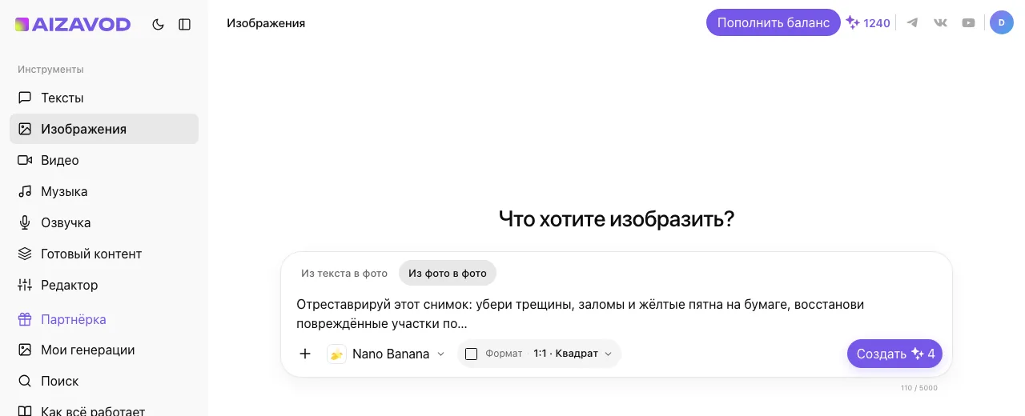The height and width of the screenshot is (416, 1025).
Task: Collapse the sidebar panel icon
Action: pos(185,25)
